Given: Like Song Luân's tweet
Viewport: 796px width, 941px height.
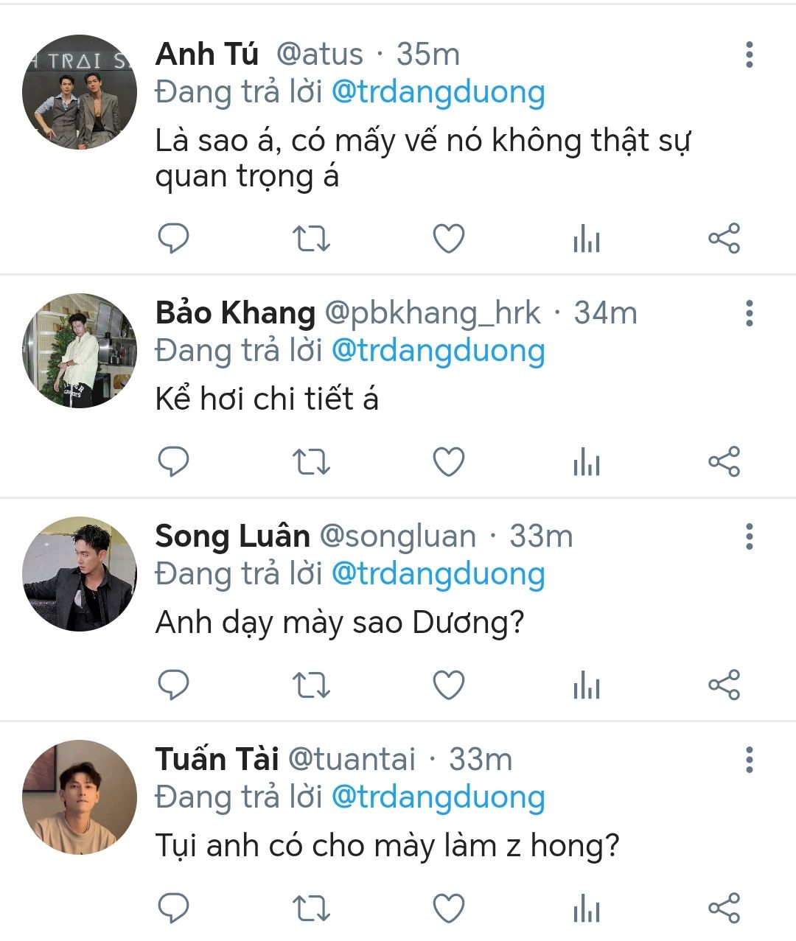Looking at the screenshot, I should (x=448, y=685).
